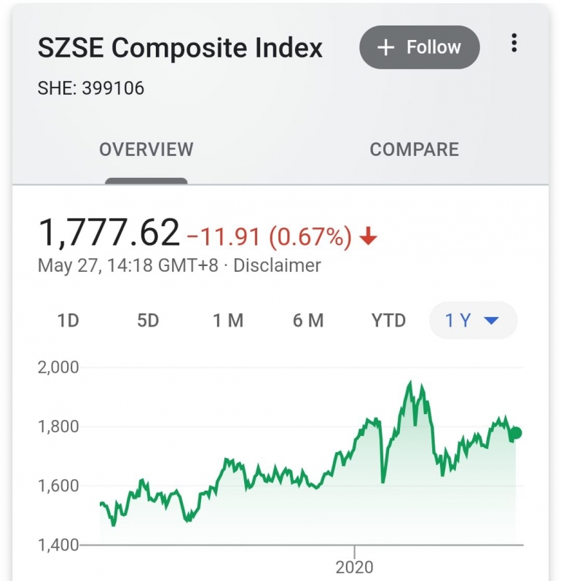Click the SHE: 399106 ticker text

91,89
